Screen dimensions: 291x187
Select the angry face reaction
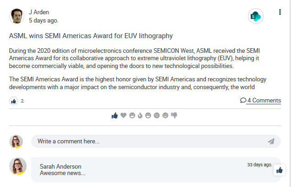(157, 115)
